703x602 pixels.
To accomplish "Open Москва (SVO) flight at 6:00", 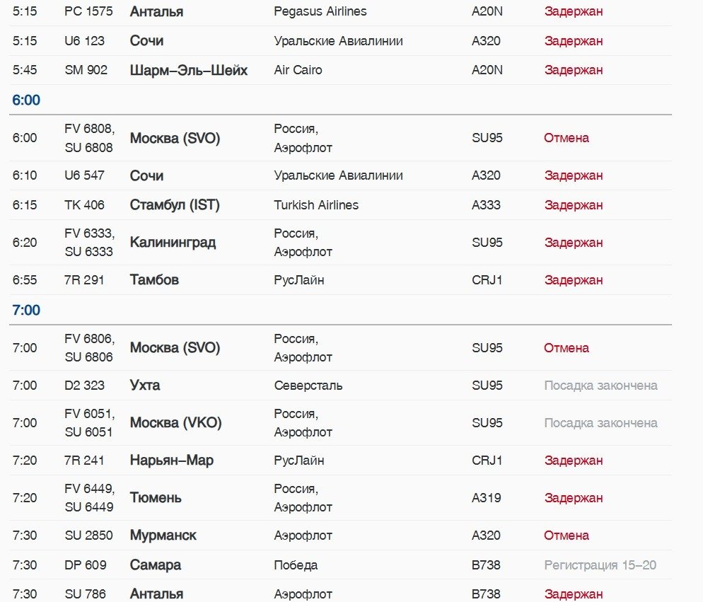I will click(175, 138).
